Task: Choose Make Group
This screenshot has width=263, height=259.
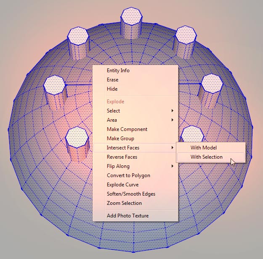Action: coord(135,139)
